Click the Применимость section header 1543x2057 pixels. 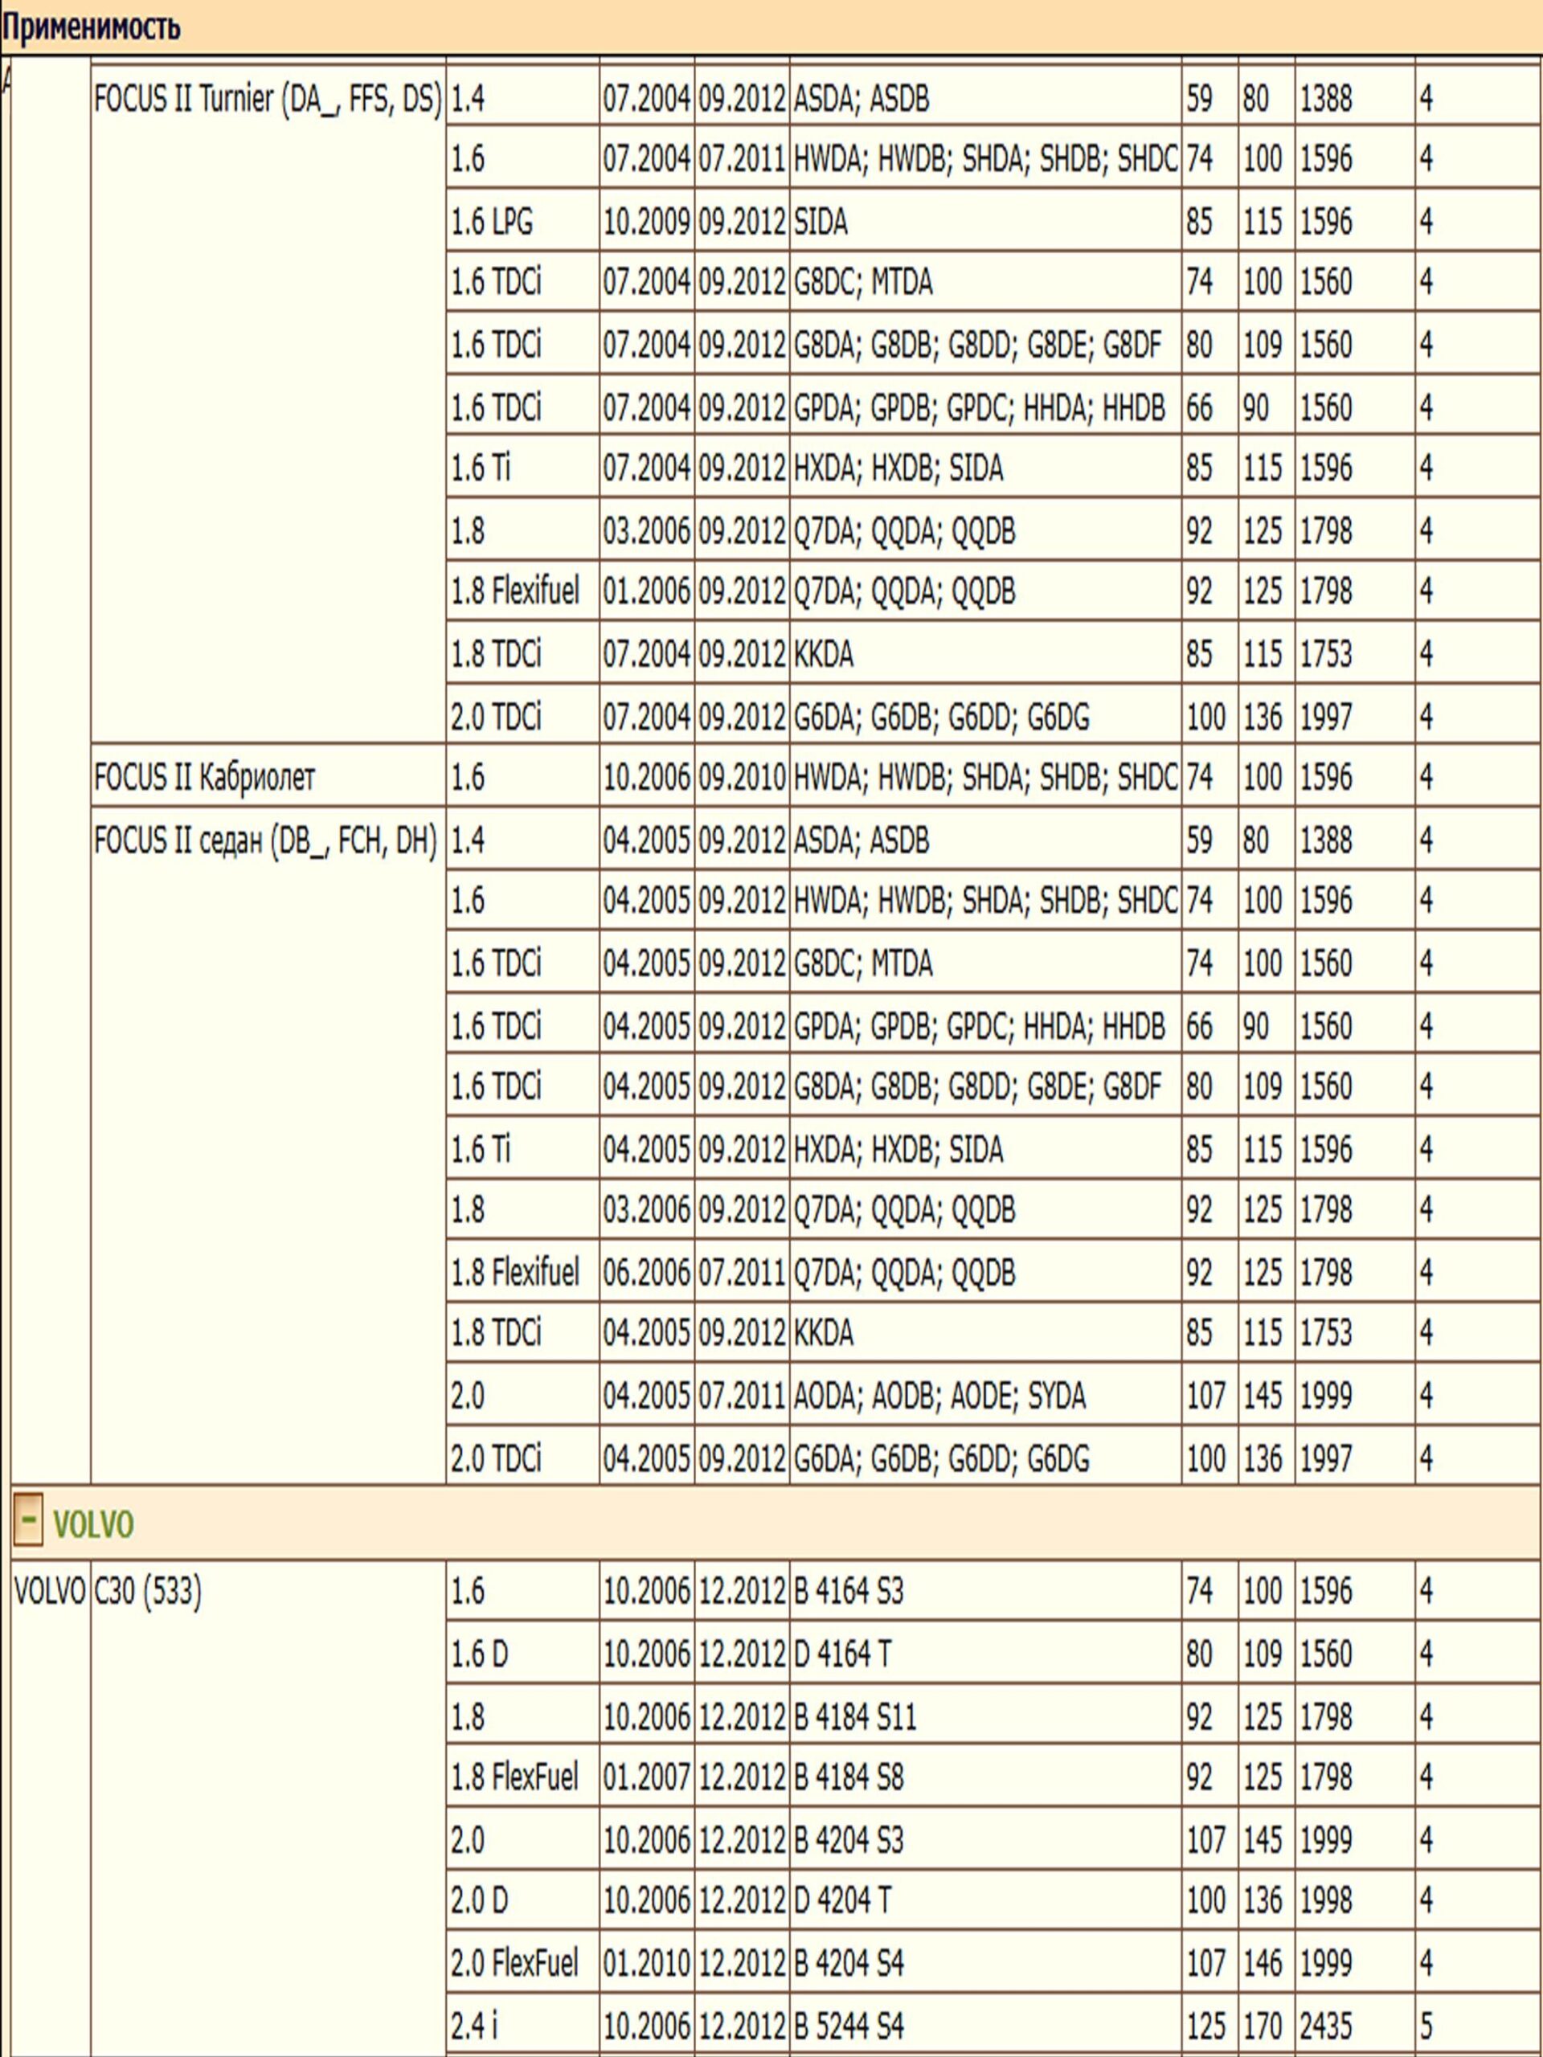(90, 27)
